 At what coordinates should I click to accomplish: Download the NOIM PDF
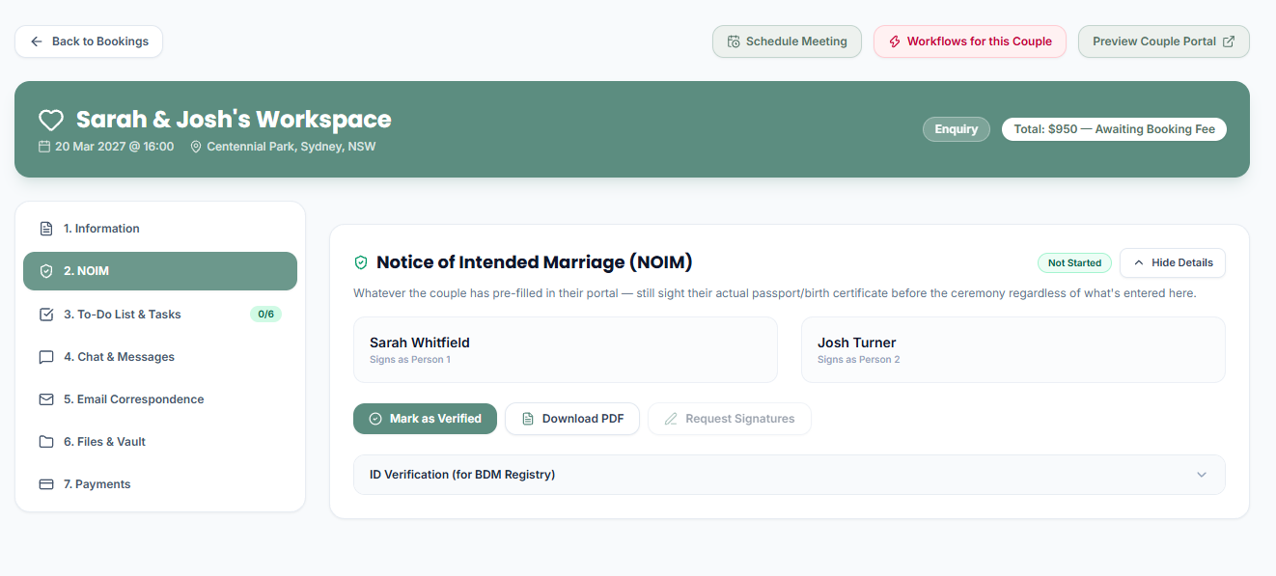click(x=572, y=419)
